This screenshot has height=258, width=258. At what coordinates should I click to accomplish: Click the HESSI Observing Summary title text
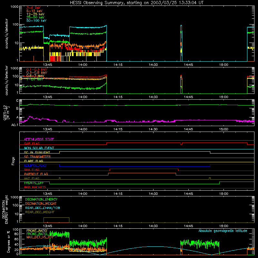[x=136, y=3]
